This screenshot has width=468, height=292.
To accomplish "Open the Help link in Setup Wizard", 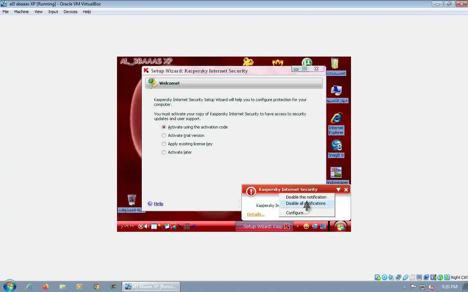I will pyautogui.click(x=158, y=204).
